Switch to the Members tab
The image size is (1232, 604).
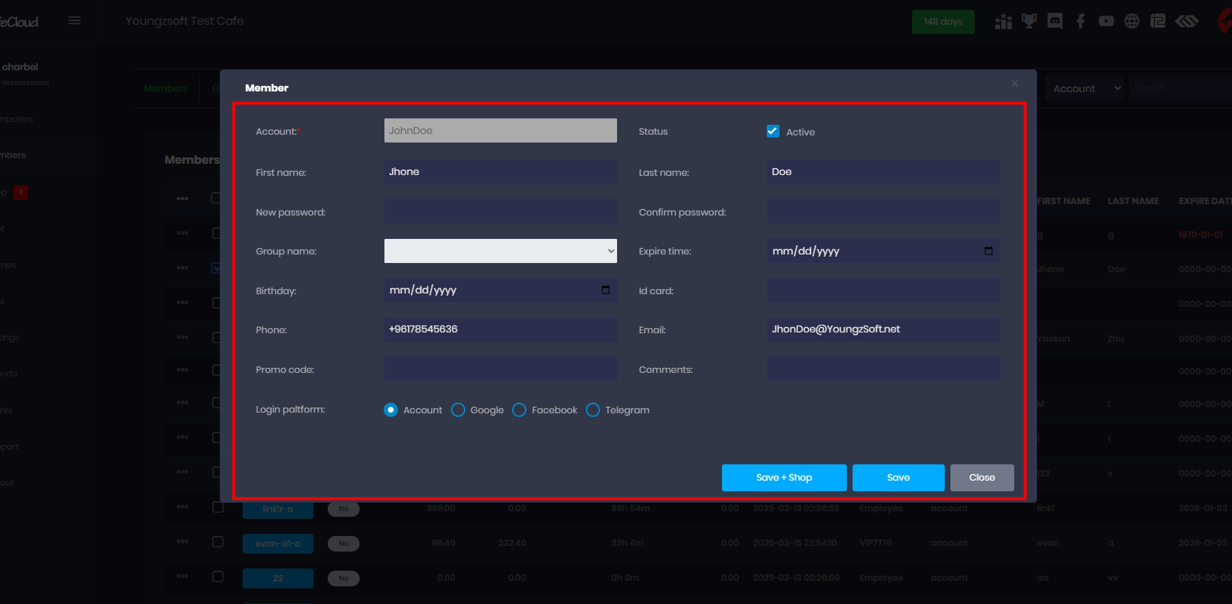point(165,89)
